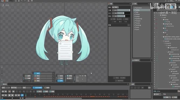Select the Translate transform tool
This screenshot has width=180, height=100.
click(37, 76)
